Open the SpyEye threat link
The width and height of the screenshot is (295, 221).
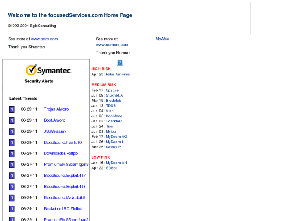click(112, 90)
